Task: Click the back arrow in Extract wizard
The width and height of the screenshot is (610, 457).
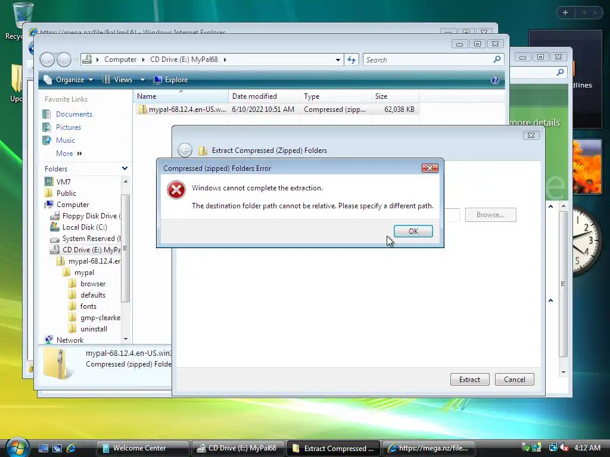Action: [x=185, y=151]
